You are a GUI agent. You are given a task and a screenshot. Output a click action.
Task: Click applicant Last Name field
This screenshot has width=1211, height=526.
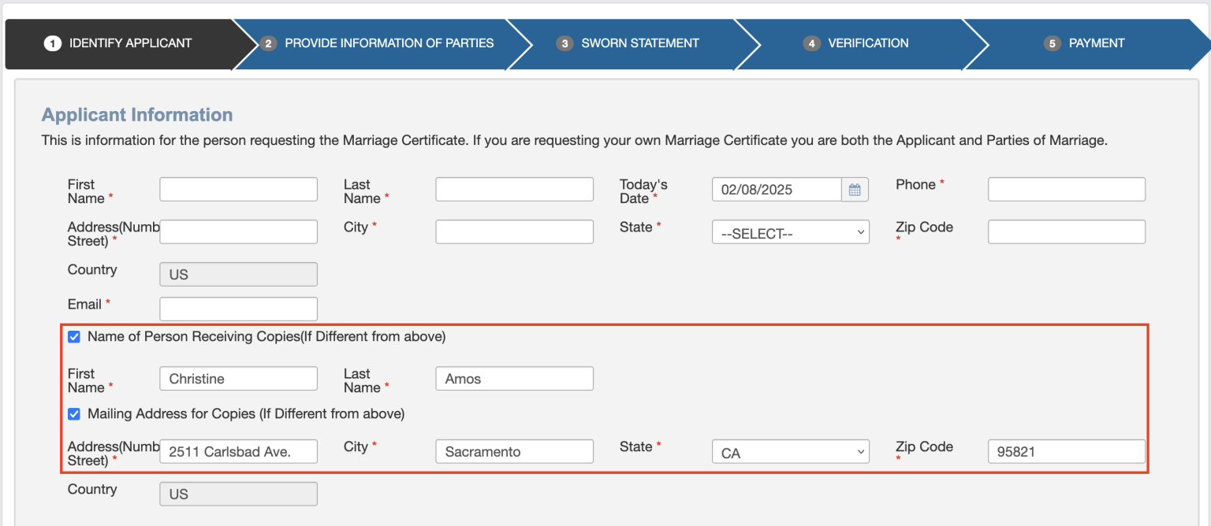pos(514,190)
